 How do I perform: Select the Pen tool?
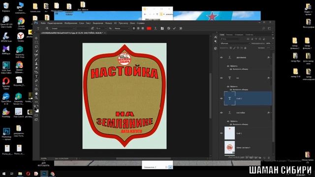(36, 81)
